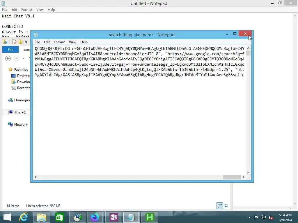Open File menu in the Untitled Notepad window
The height and width of the screenshot is (223, 298).
pos(5,10)
